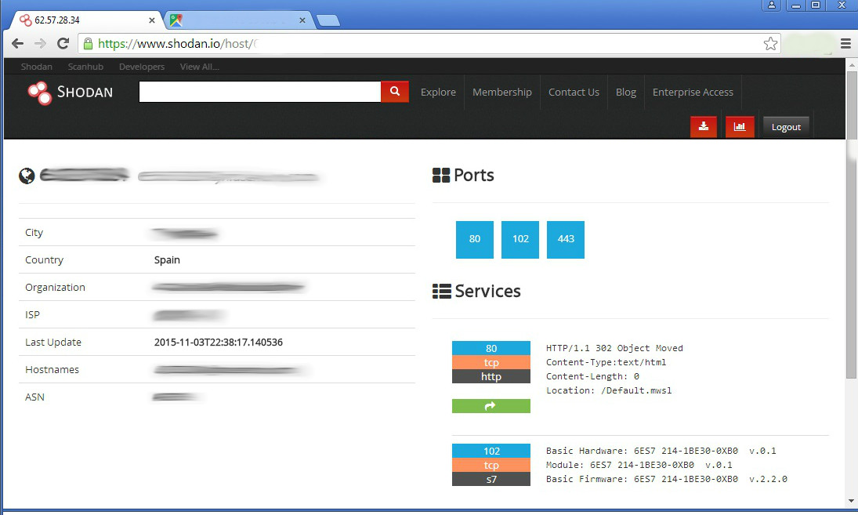Open the Blog link
Screen dimensions: 858x515
tap(626, 92)
